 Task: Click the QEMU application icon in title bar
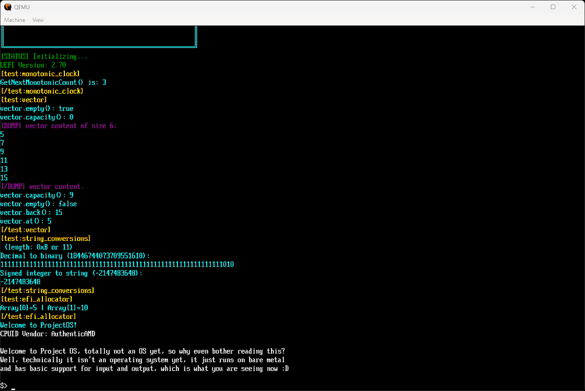[x=7, y=7]
